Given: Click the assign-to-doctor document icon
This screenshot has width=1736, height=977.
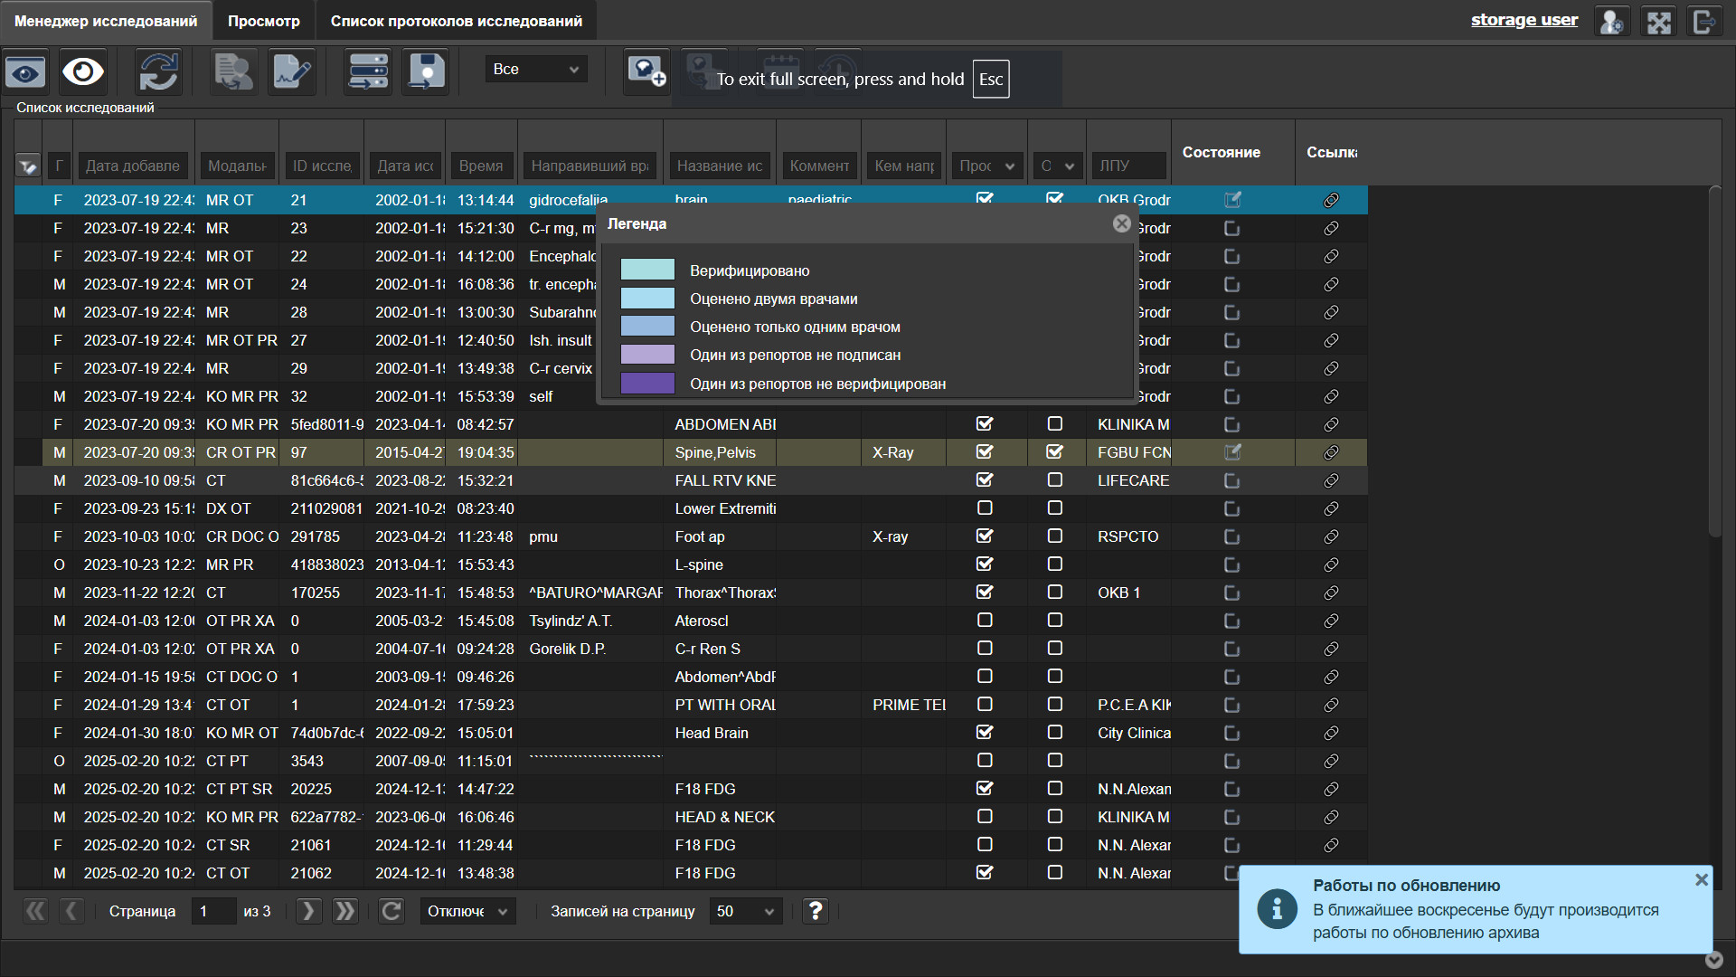Looking at the screenshot, I should (x=234, y=71).
